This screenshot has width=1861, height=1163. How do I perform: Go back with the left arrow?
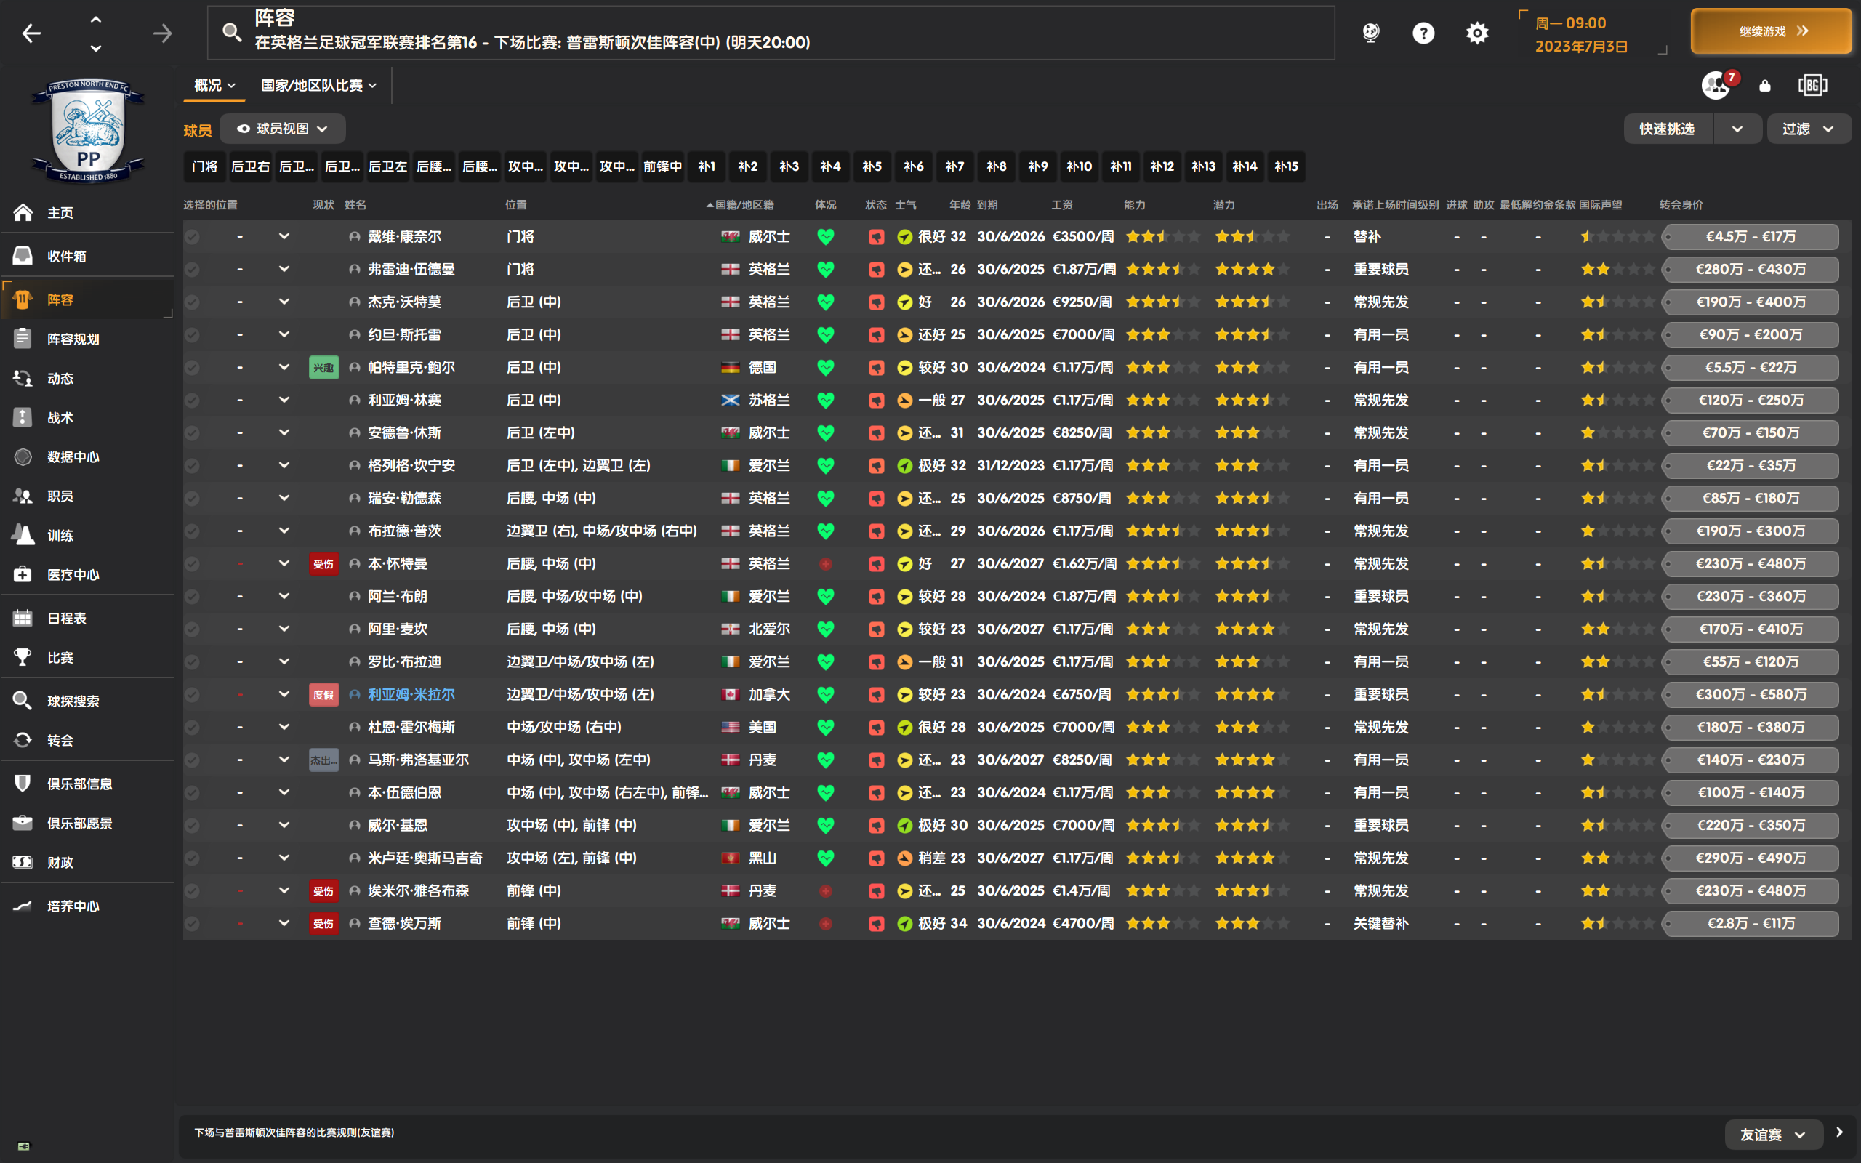(31, 33)
